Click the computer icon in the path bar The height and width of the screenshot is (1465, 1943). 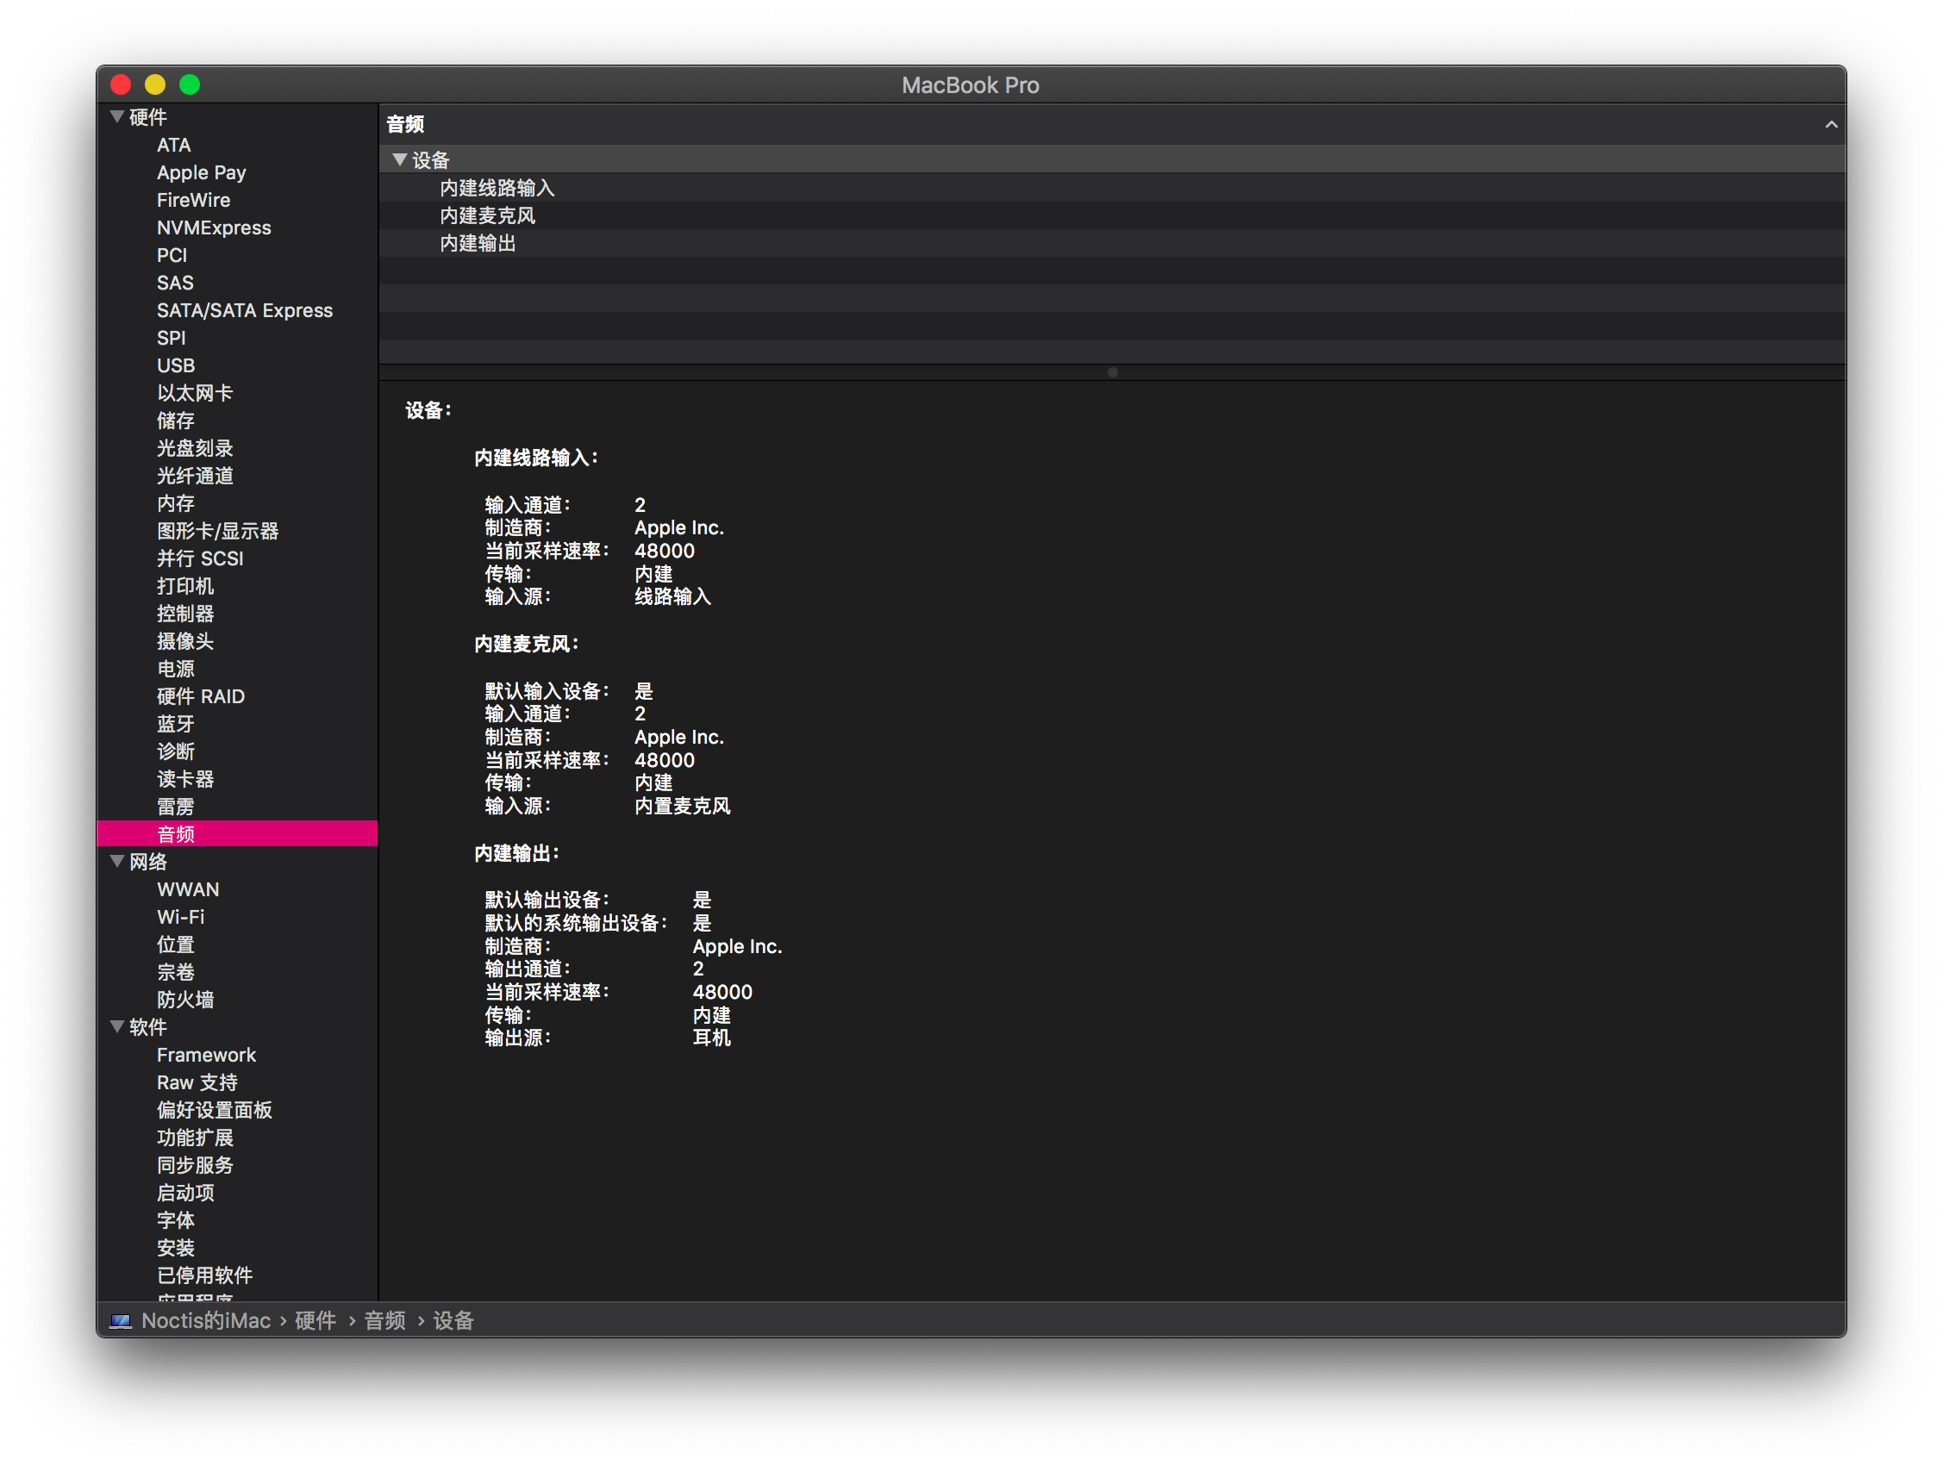(121, 1321)
